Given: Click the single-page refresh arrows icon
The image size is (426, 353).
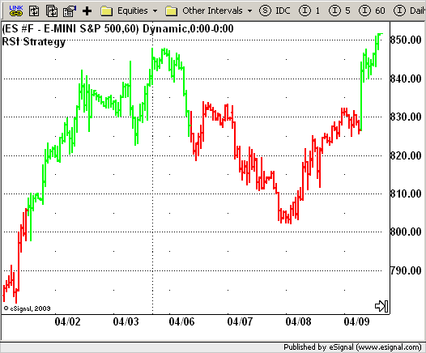Looking at the screenshot, I should click(34, 11).
